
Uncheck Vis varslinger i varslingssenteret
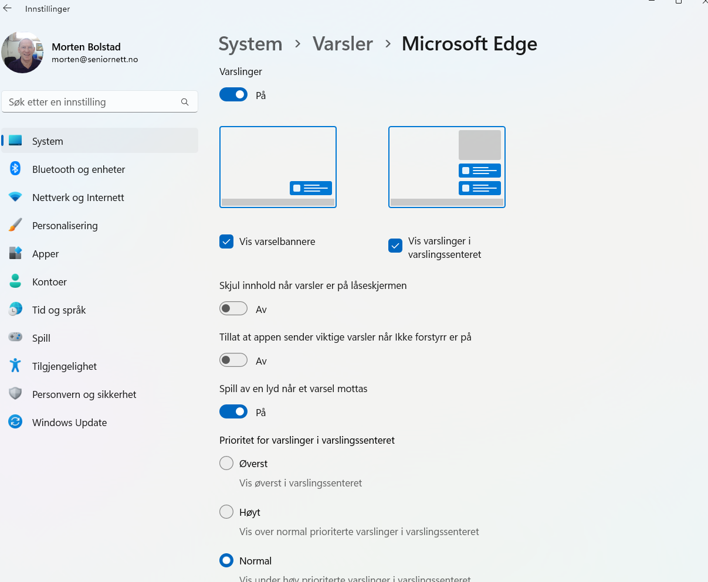tap(395, 246)
